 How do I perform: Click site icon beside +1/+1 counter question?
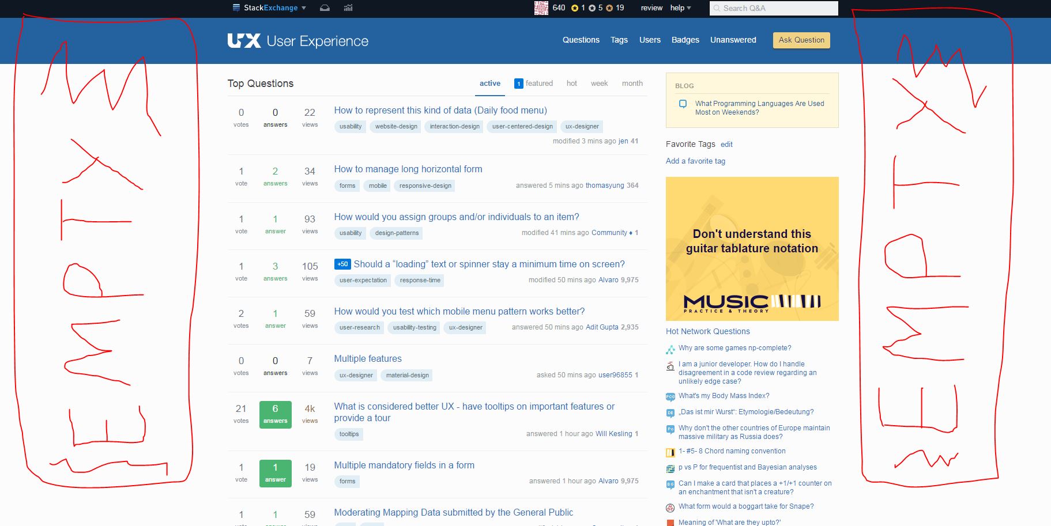click(x=670, y=485)
